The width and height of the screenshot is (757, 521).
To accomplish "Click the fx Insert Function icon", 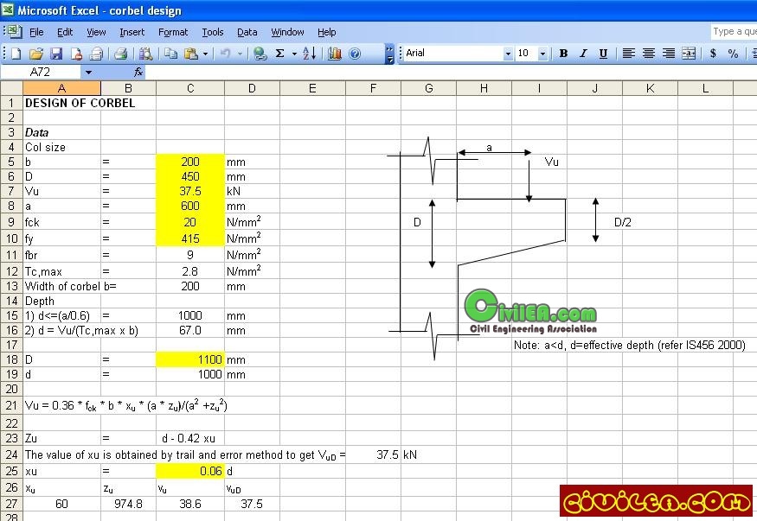I will tap(138, 73).
